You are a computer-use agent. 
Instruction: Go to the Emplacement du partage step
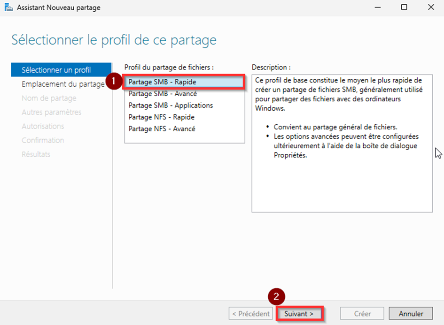[62, 84]
